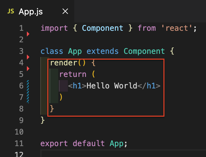This screenshot has width=206, height=157.
Task: Click the closing brace on line 8
Action: pos(52,109)
